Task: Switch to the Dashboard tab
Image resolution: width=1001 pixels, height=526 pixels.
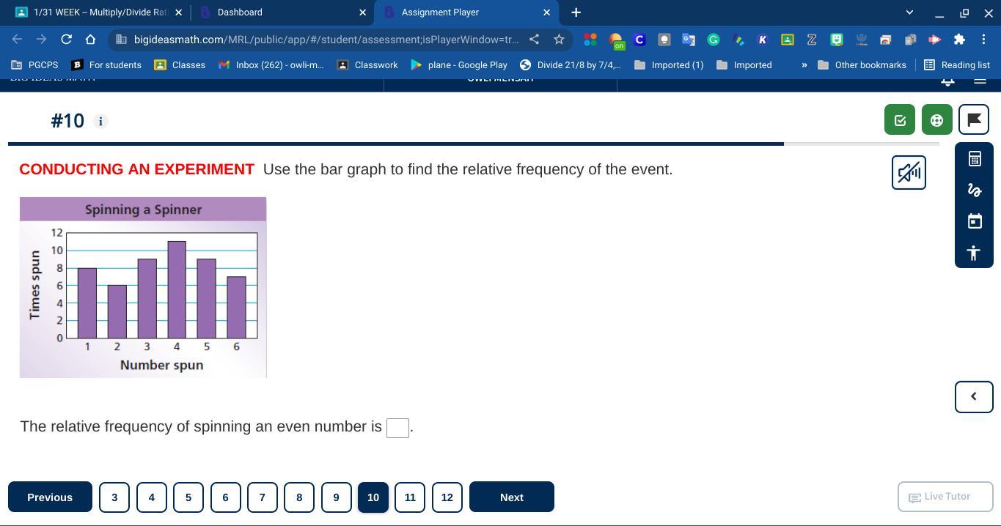Action: [279, 12]
